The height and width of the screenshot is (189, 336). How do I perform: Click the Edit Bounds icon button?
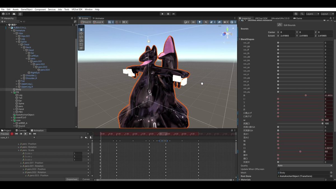coord(279,25)
